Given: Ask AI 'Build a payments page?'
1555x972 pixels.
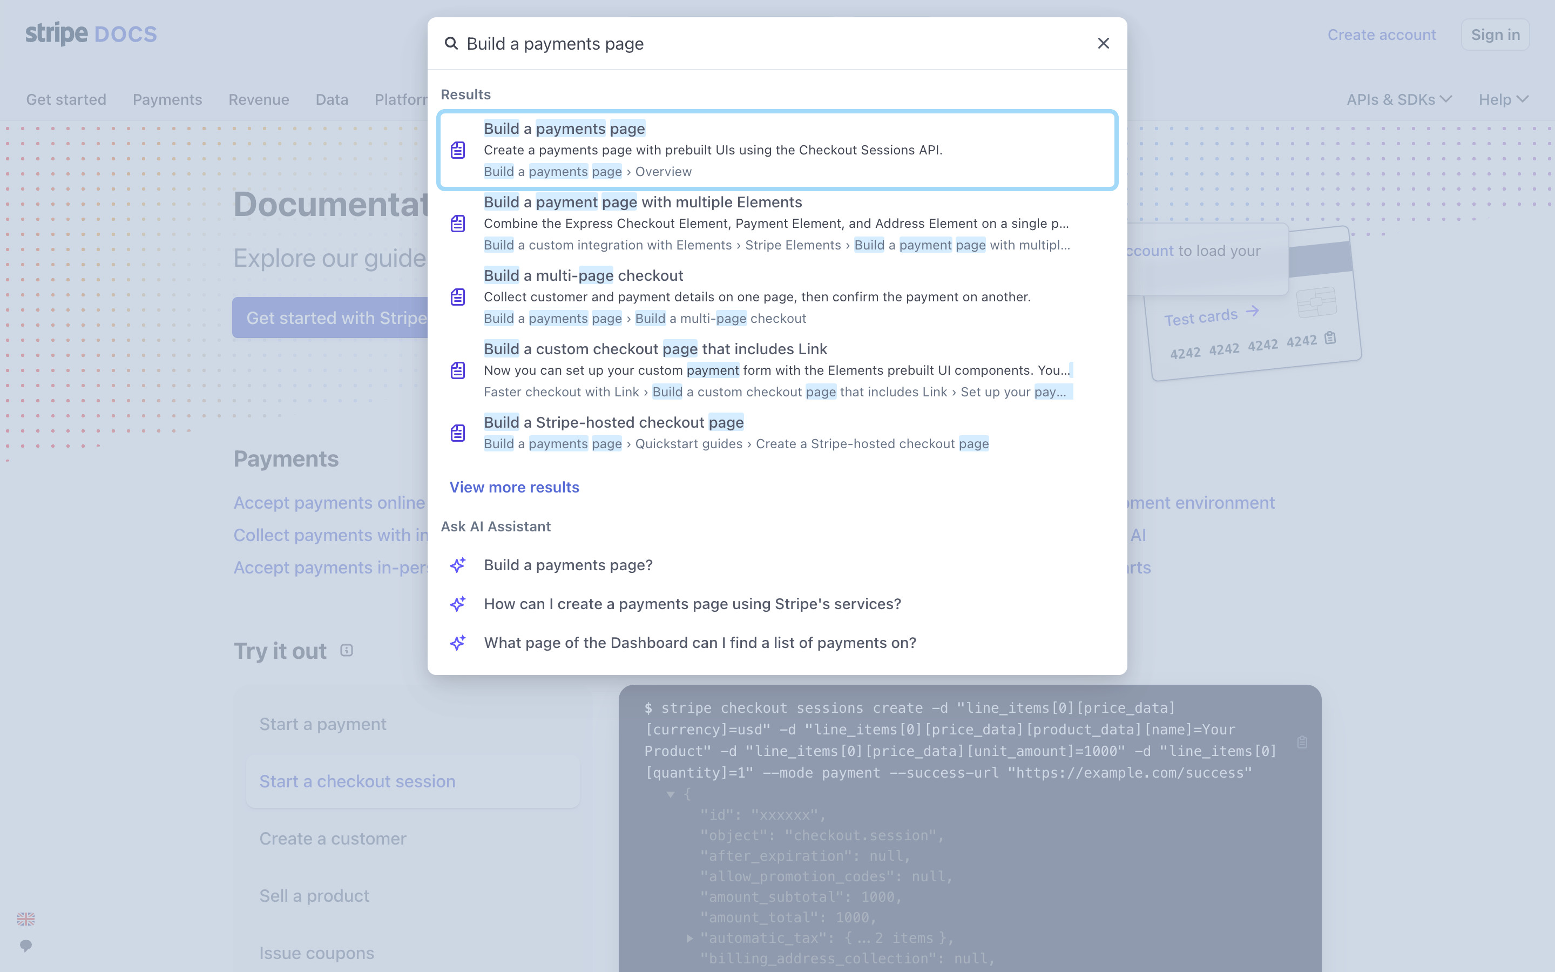Looking at the screenshot, I should pyautogui.click(x=777, y=564).
